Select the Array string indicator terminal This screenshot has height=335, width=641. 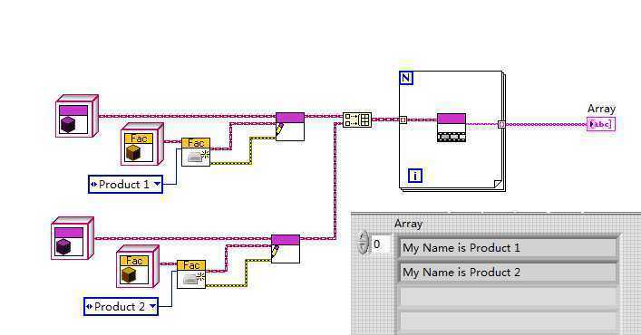point(600,124)
